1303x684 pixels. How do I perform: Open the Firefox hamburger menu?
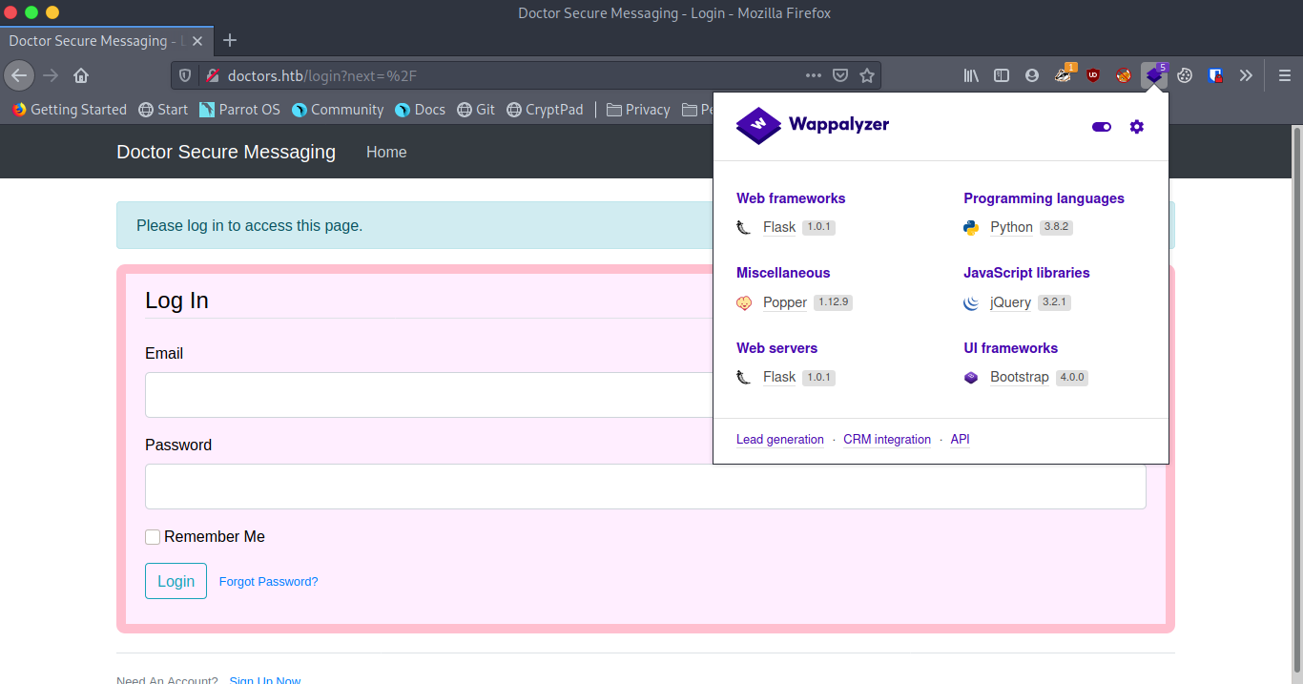[x=1284, y=75]
